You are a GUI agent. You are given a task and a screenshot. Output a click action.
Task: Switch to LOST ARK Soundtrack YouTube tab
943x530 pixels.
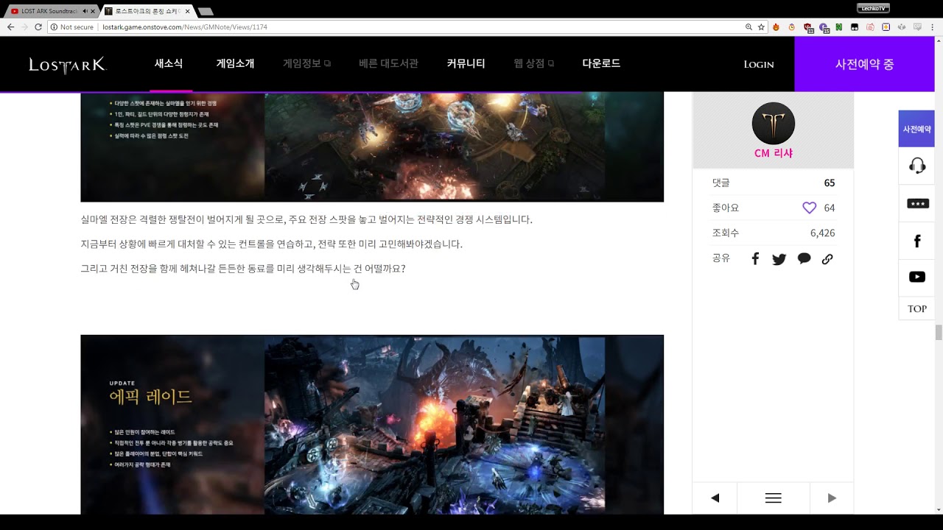click(49, 11)
